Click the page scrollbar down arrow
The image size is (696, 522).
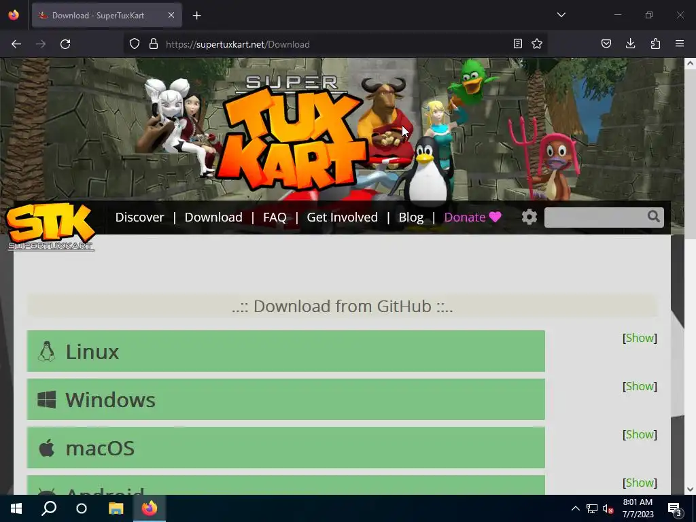pos(690,489)
